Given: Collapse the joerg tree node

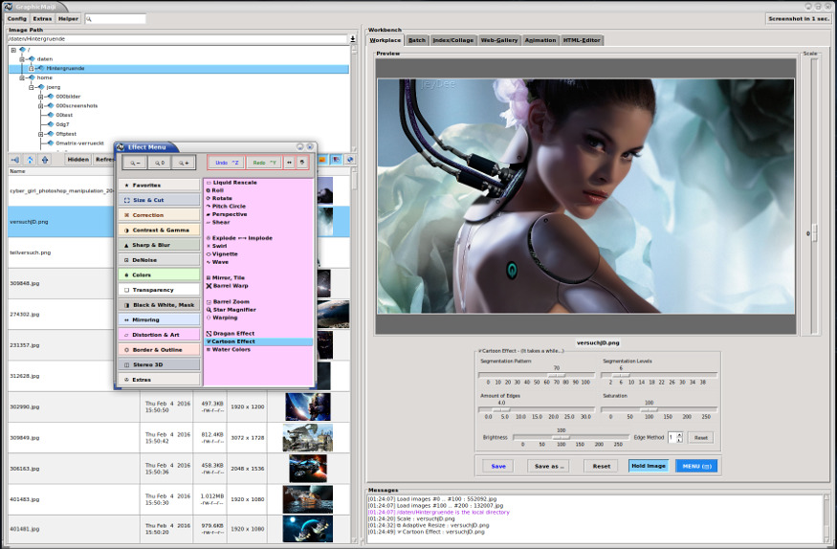Looking at the screenshot, I should [x=31, y=87].
